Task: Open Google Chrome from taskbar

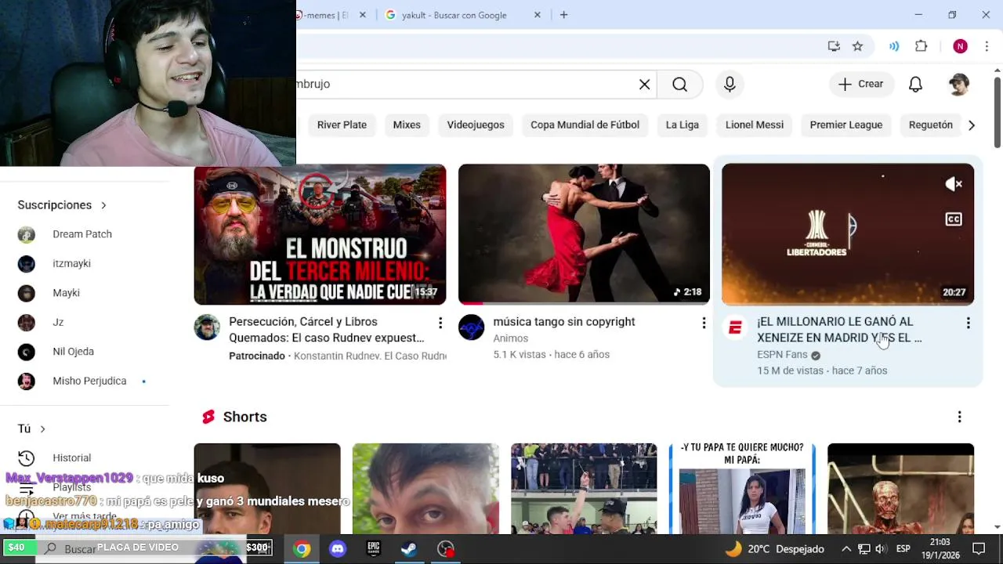Action: [x=302, y=548]
